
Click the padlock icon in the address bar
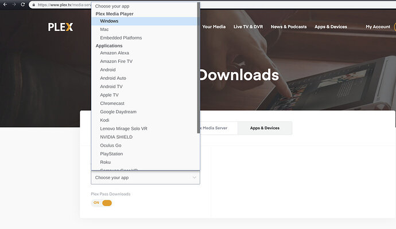pos(34,5)
